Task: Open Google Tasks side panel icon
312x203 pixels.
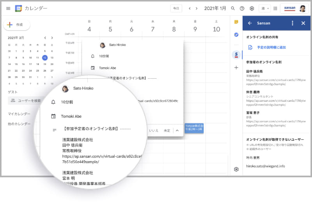Action: coord(236,35)
